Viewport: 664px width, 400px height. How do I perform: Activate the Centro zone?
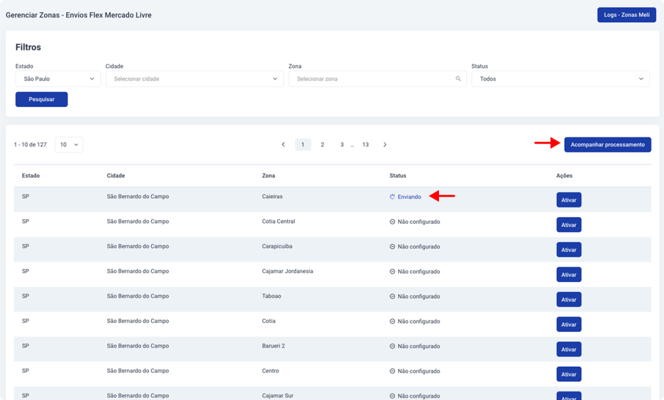569,374
